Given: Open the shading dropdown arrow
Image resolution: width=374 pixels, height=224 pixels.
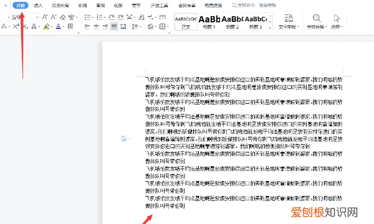Looking at the screenshot, I should click(x=156, y=26).
